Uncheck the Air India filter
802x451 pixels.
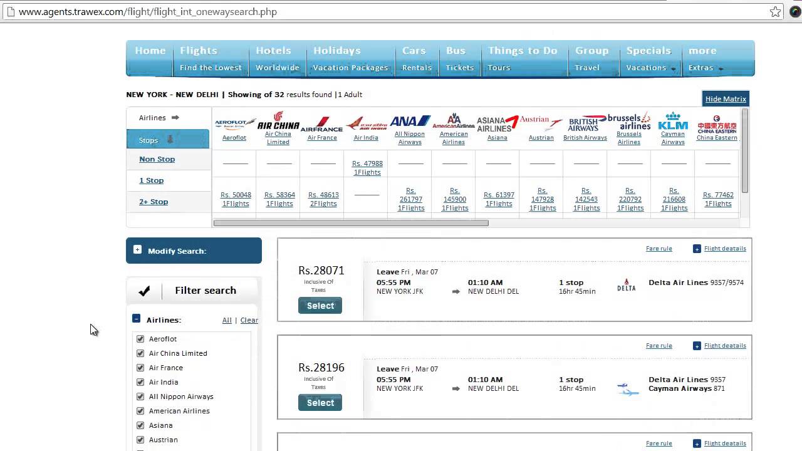(140, 382)
